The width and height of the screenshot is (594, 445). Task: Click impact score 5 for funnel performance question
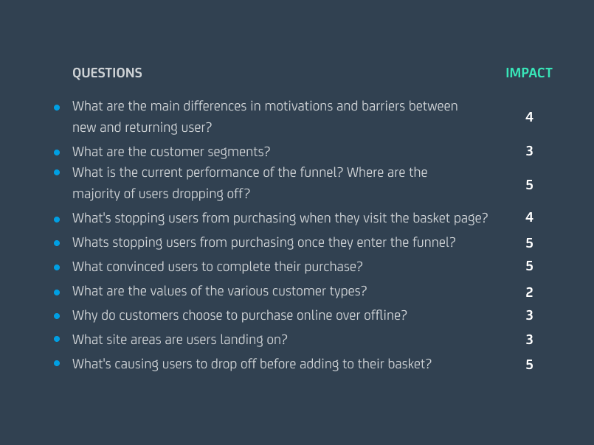tap(529, 185)
